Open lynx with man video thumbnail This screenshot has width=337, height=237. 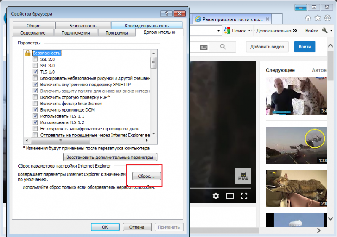297,96
